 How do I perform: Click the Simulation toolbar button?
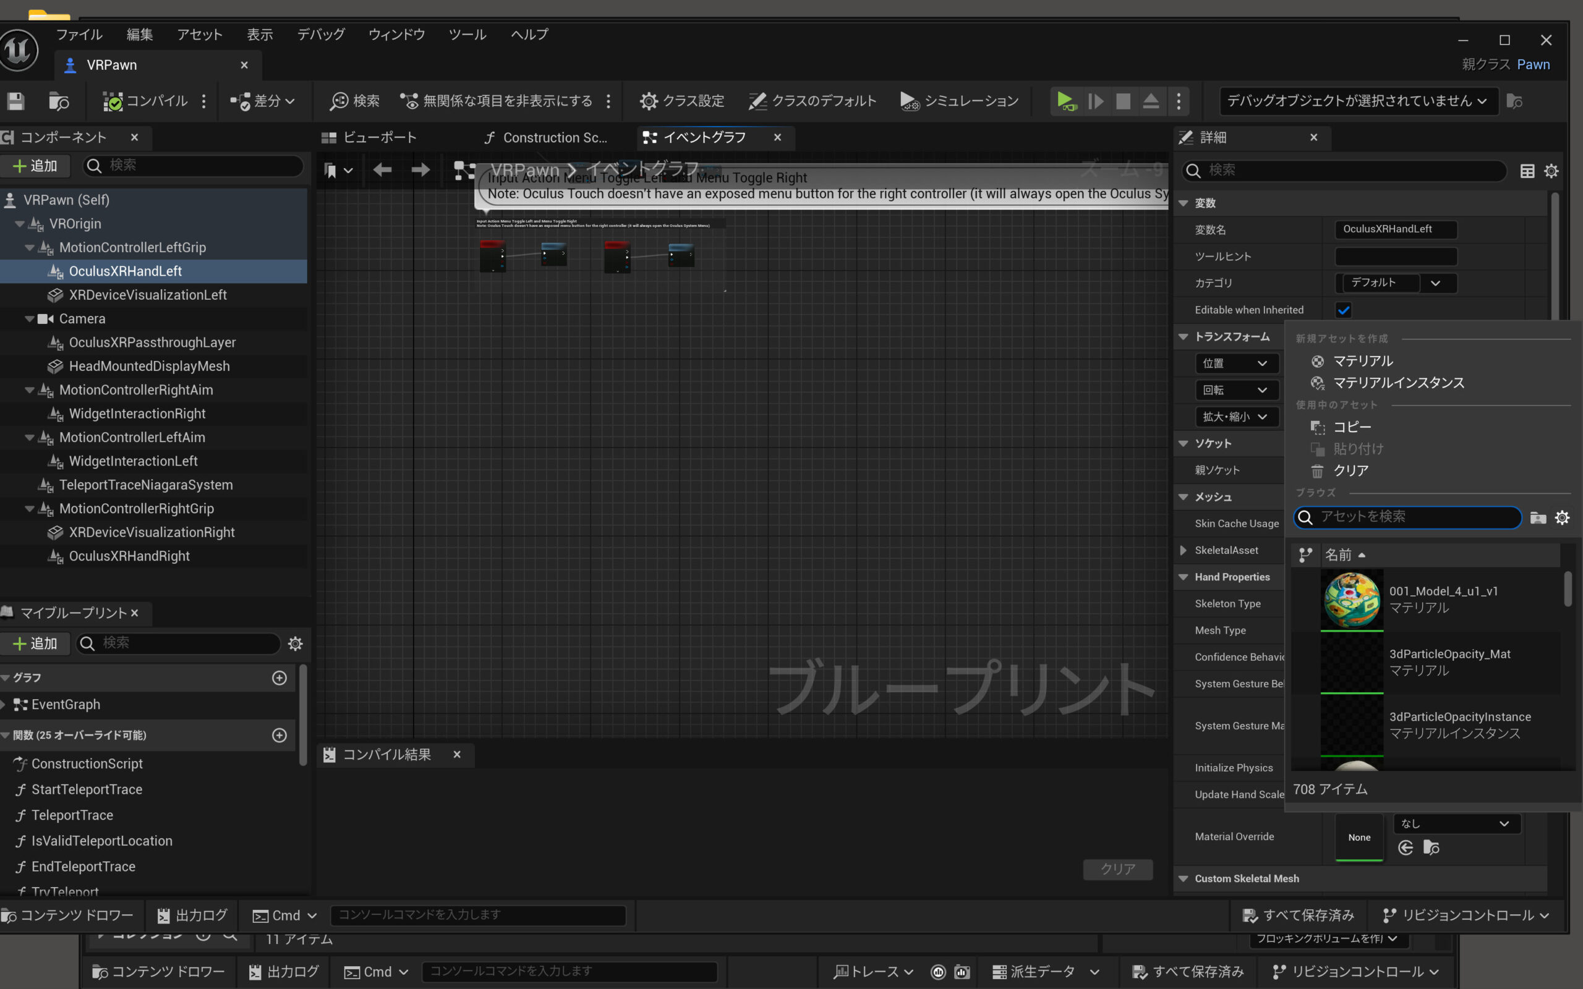click(959, 101)
